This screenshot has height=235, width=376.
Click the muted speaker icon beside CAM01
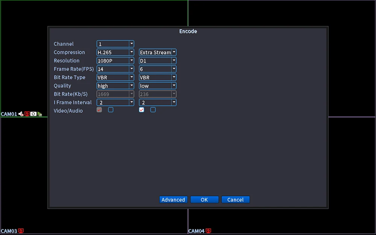pyautogui.click(x=21, y=114)
